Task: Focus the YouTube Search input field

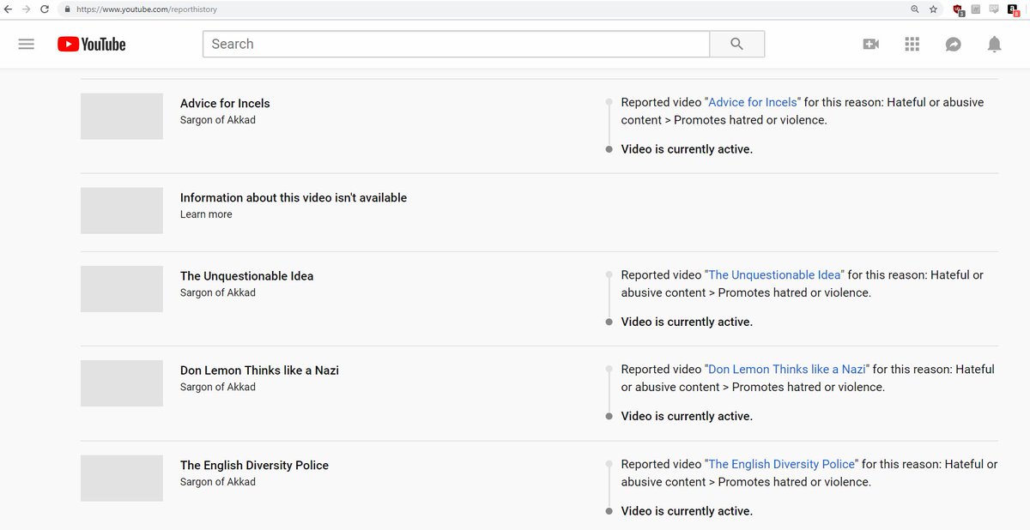Action: pos(456,44)
